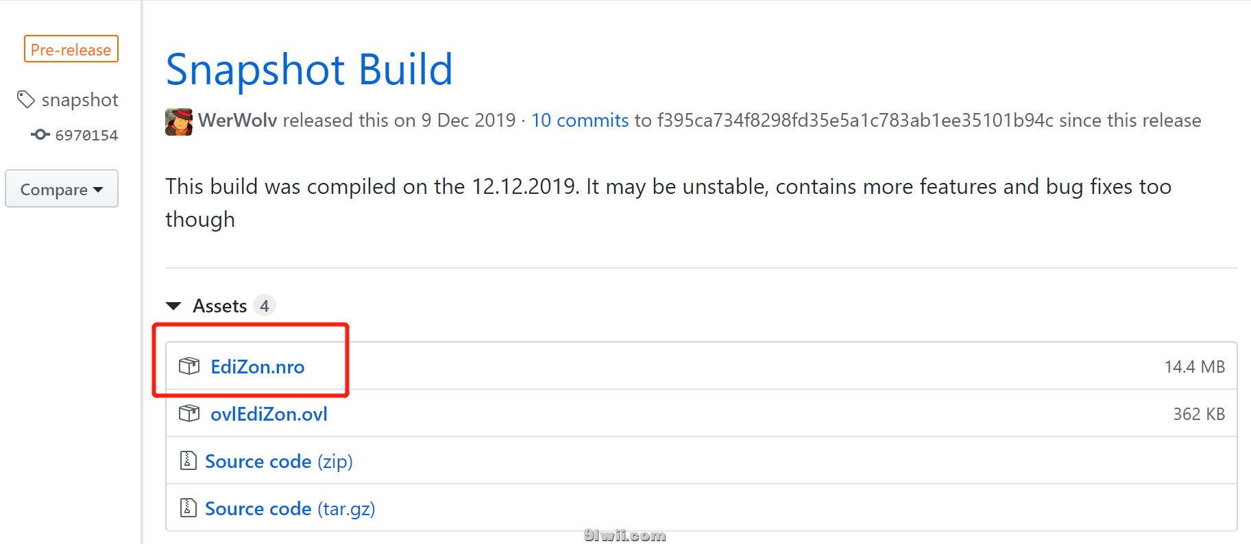Open the Compare dropdown
This screenshot has width=1251, height=544.
62,188
